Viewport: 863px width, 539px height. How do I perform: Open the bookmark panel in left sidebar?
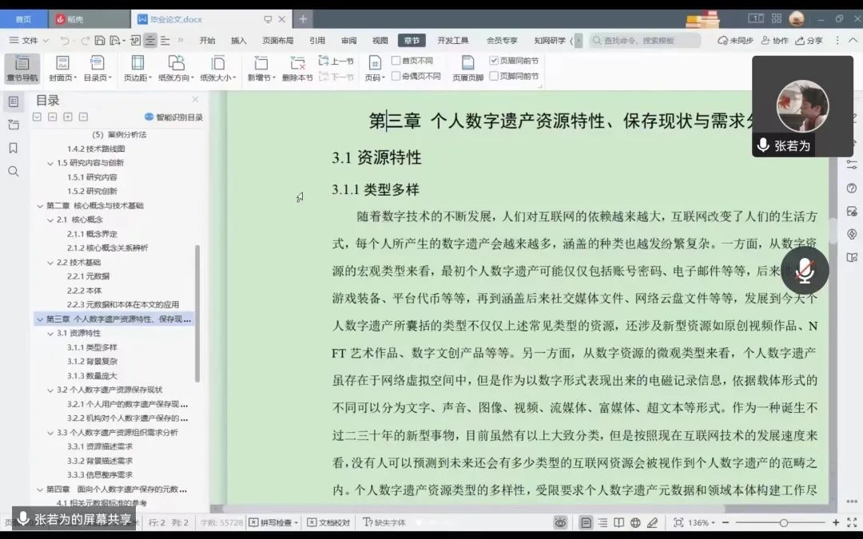[x=13, y=148]
